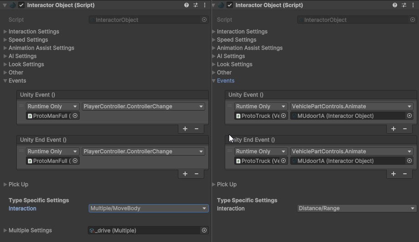
Task: Remove listener with minus in right Unity End Event
Action: point(405,174)
